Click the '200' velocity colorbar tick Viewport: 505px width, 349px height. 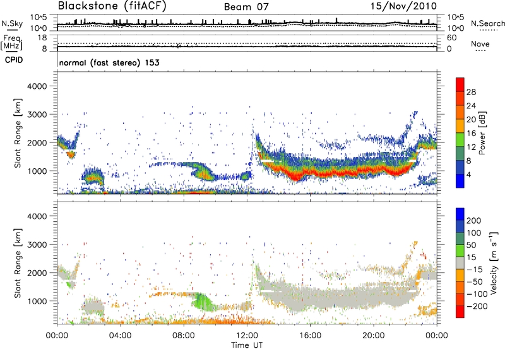[x=474, y=220]
